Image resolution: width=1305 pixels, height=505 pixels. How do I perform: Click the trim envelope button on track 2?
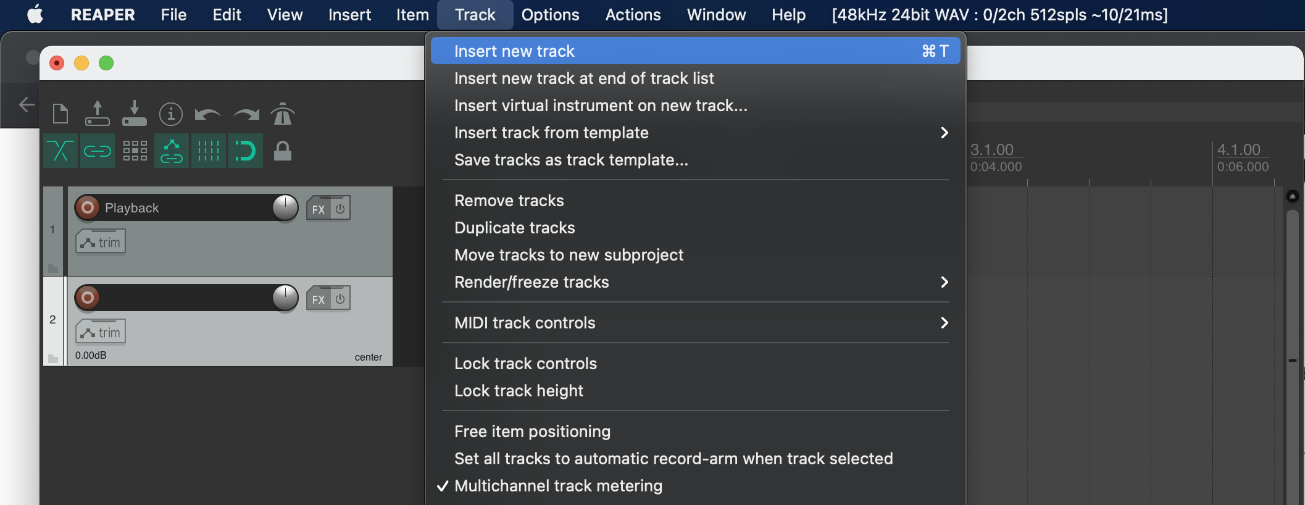click(x=101, y=332)
